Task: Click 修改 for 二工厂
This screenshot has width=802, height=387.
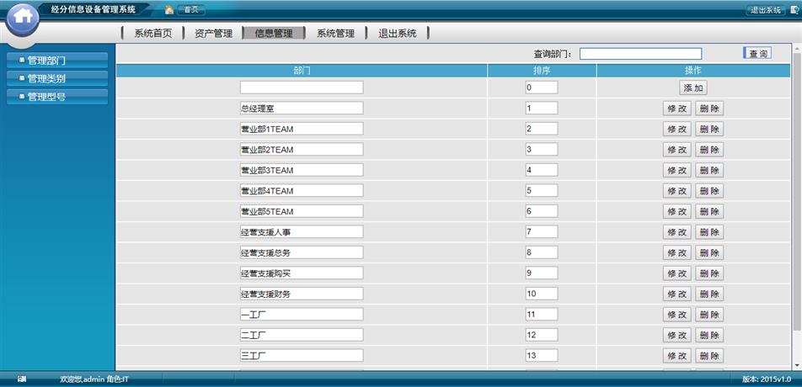Action: 677,335
